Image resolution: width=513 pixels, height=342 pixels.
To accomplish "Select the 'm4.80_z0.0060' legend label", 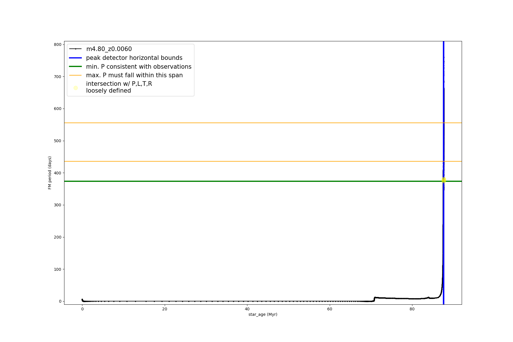I will click(109, 49).
